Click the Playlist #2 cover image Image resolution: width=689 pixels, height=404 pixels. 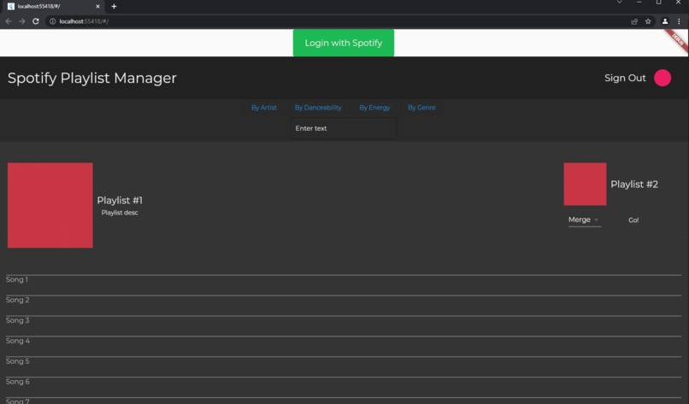click(x=585, y=184)
